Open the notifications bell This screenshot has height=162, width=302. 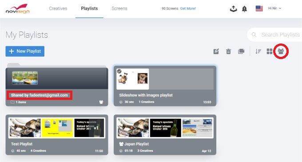pyautogui.click(x=244, y=9)
